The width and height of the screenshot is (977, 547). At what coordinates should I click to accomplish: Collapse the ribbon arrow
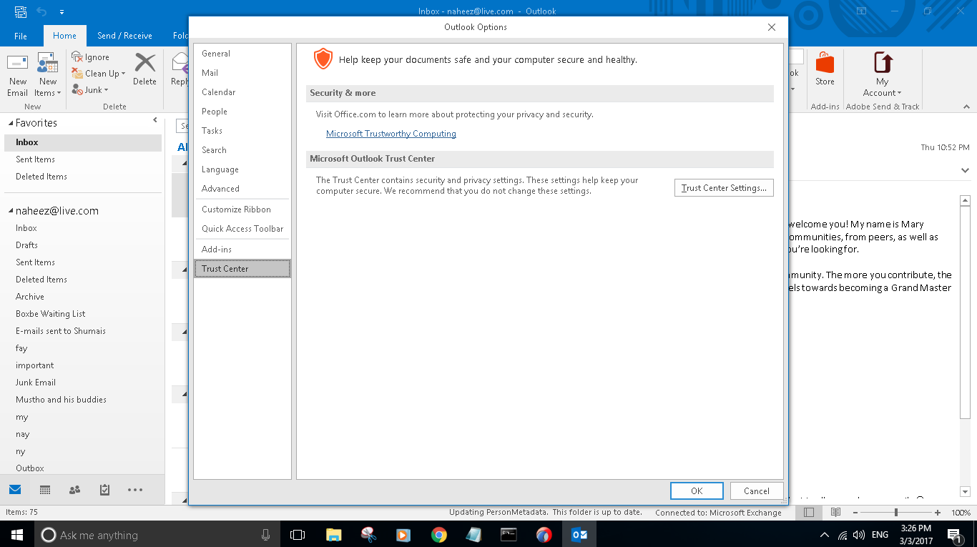(x=966, y=106)
